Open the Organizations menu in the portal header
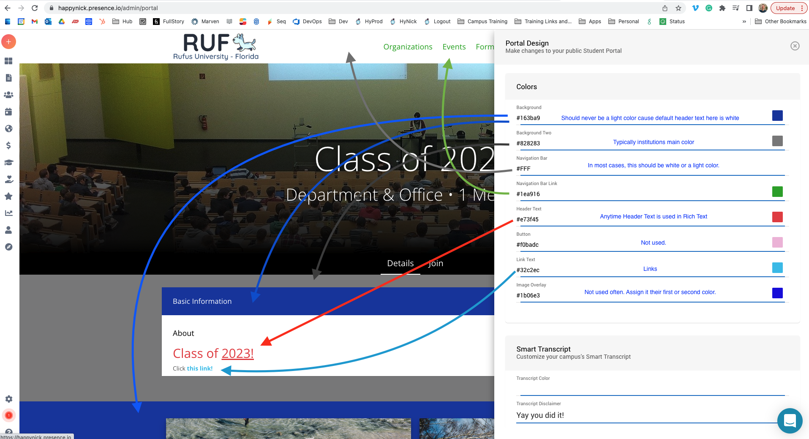This screenshot has width=809, height=439. pyautogui.click(x=407, y=46)
